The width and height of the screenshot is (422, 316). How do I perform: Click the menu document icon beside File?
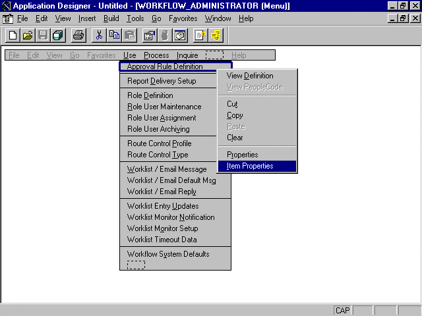(x=8, y=18)
